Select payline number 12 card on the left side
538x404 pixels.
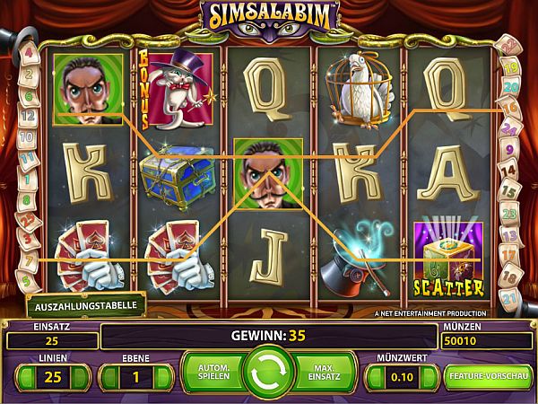[x=28, y=116]
